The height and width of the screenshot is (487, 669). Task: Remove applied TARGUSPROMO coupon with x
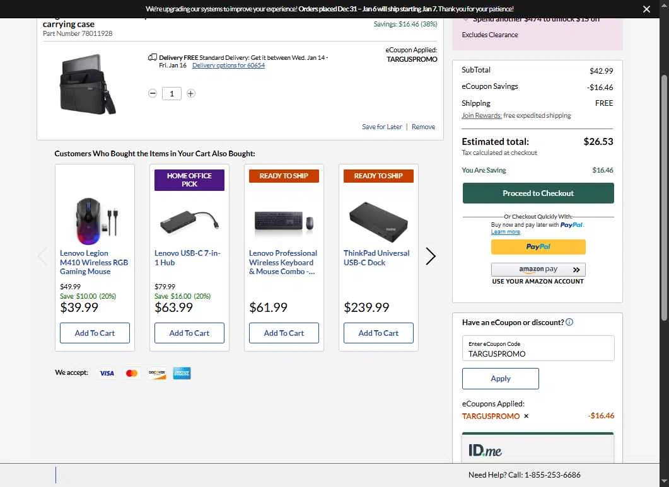point(526,416)
